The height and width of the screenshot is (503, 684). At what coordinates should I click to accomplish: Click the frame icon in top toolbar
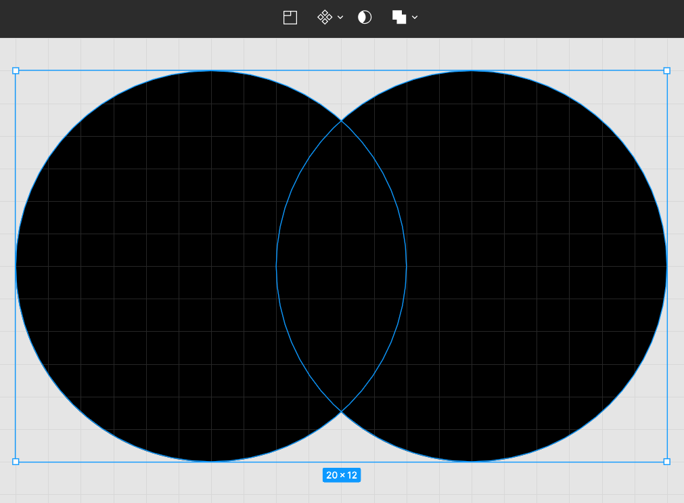coord(290,18)
